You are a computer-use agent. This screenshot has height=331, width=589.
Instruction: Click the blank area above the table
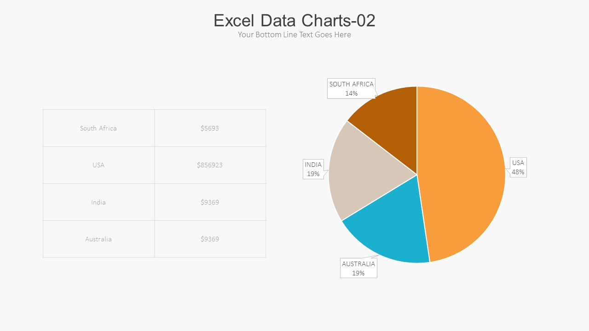154,78
